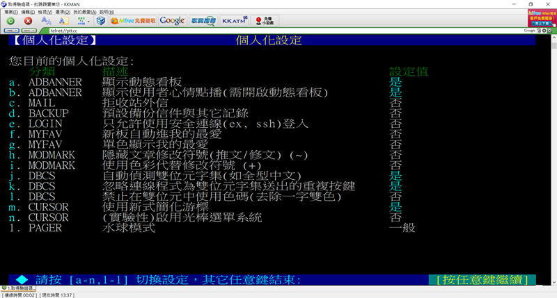Click the vertical scrollbar down arrow
Screen dimensions: 557x298
(x=554, y=283)
